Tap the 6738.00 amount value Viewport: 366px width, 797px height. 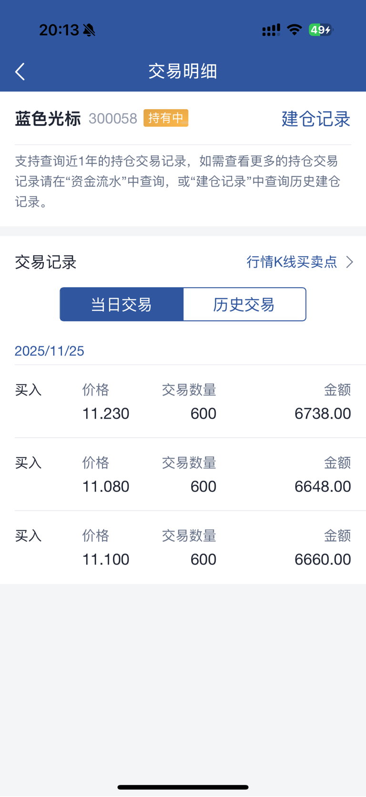point(323,414)
